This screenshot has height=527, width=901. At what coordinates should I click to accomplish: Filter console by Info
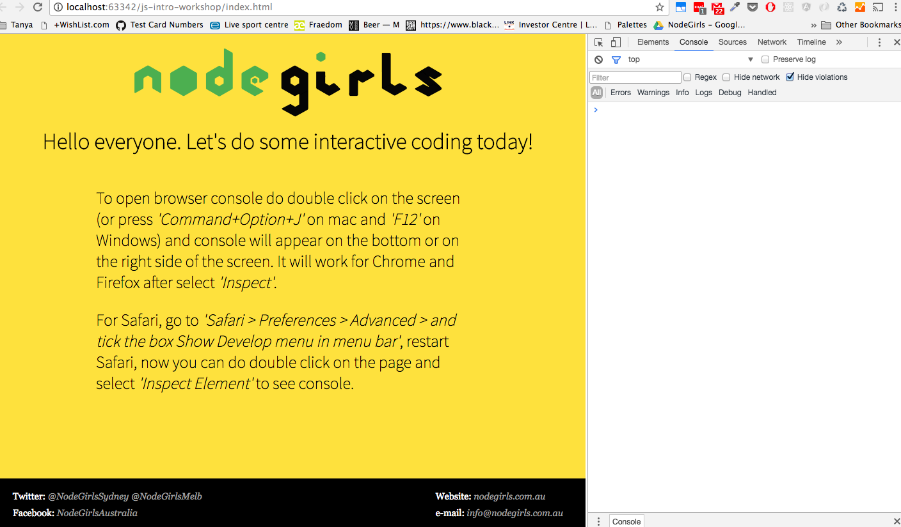pyautogui.click(x=683, y=93)
